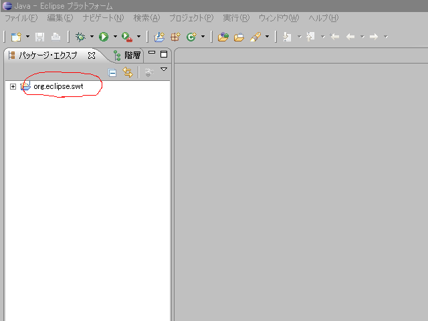Click the Open Task folder icon
This screenshot has height=321, width=428.
[239, 37]
